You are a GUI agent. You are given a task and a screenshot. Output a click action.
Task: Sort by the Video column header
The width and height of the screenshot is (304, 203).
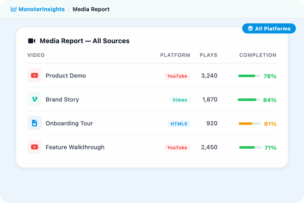tap(36, 55)
